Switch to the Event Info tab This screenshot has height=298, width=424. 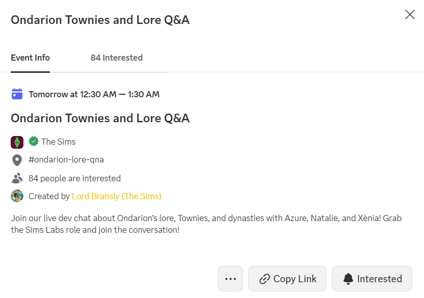tap(30, 58)
